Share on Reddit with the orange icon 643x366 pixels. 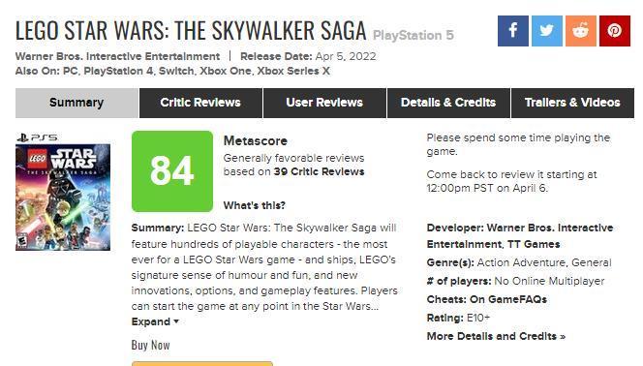coord(581,31)
